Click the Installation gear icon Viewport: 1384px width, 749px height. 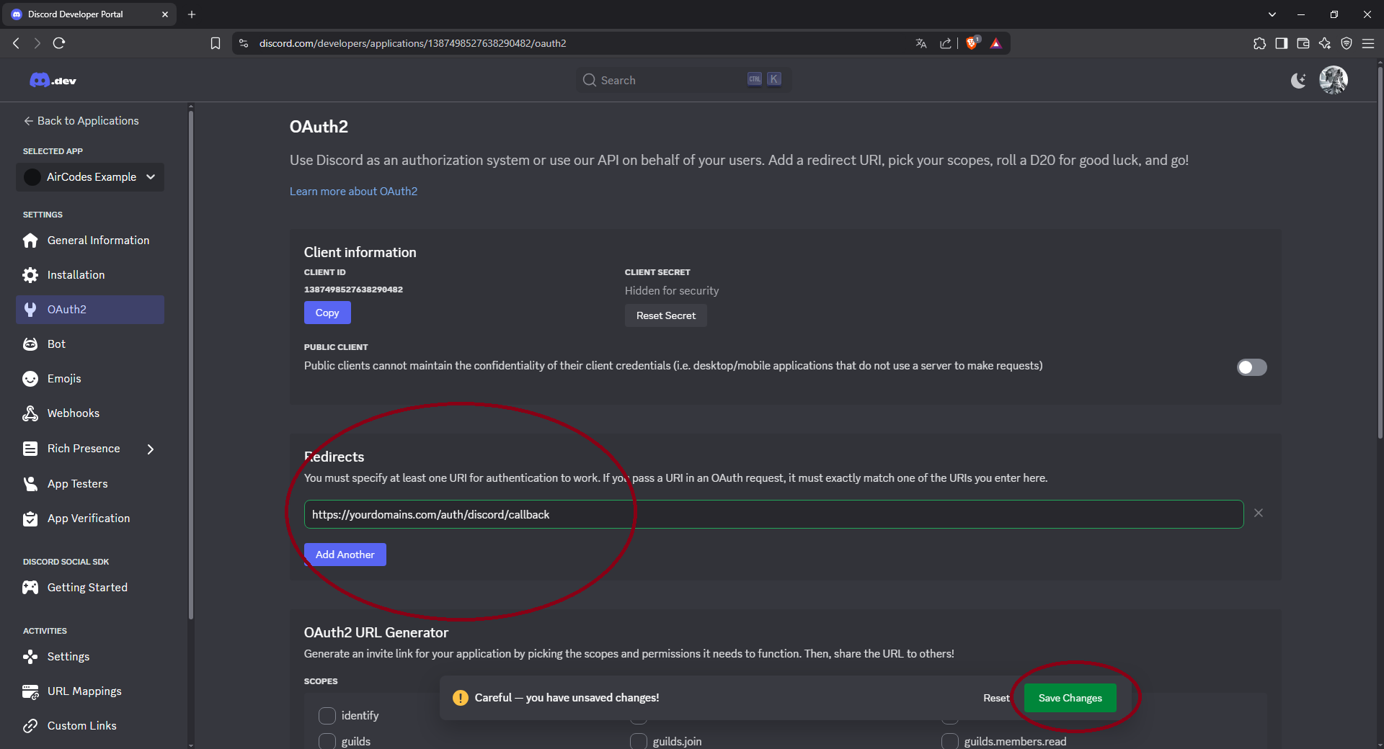tap(30, 275)
